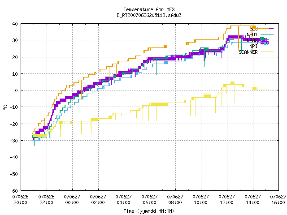Click the x-axis tick label 070627 06:00

pos(149,199)
